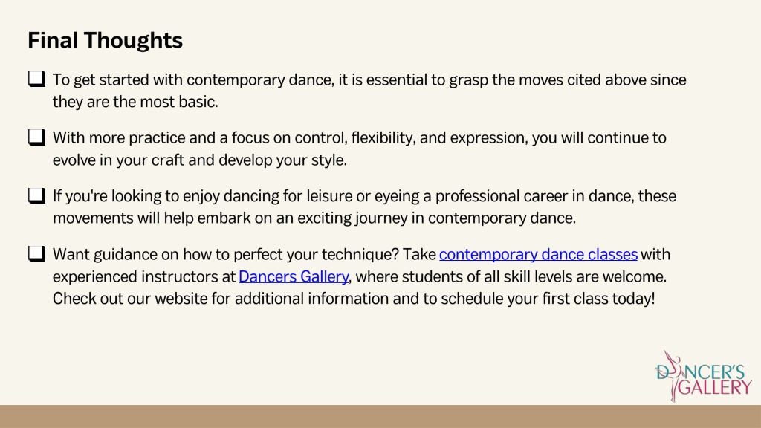761x428 pixels.
Task: Click the Dancer's Gallery logo
Action: click(x=703, y=377)
